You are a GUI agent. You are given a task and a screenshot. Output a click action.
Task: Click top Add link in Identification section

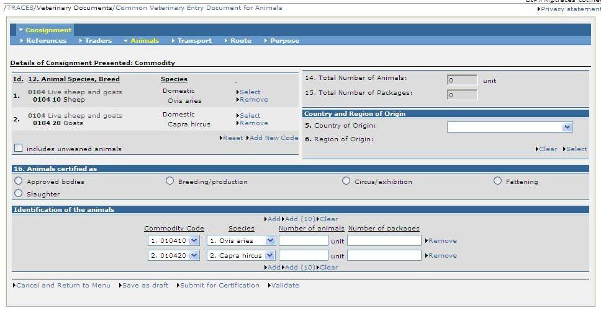tap(274, 219)
